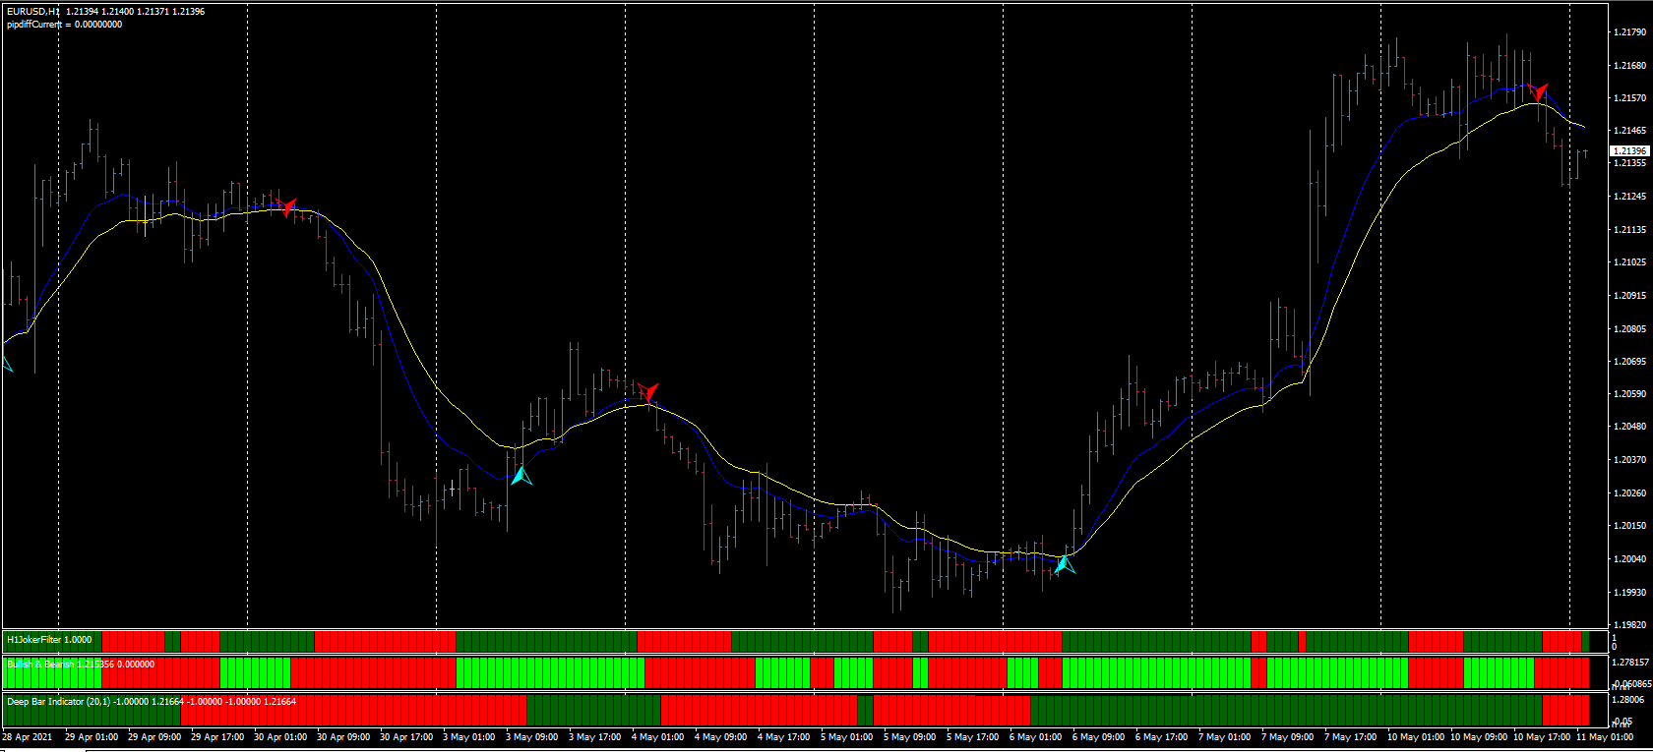The width and height of the screenshot is (1653, 752).
Task: Click the 6 May 17:00 time label
Action: tap(1162, 737)
